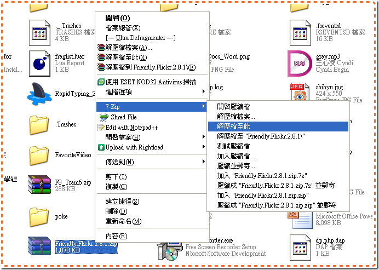379x270 pixels.
Task: Click the F8_Train6.zip file name
Action: [73, 182]
